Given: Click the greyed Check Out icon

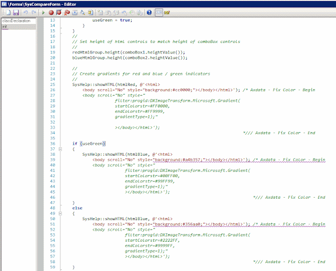Looking at the screenshot, I should (x=116, y=13).
